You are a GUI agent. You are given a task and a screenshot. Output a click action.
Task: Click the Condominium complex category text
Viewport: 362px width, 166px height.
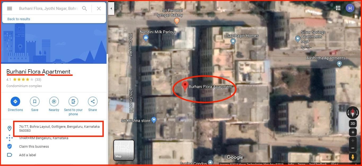click(x=24, y=86)
